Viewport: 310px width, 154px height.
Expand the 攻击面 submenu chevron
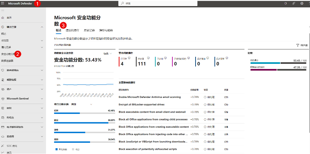(x=42, y=41)
